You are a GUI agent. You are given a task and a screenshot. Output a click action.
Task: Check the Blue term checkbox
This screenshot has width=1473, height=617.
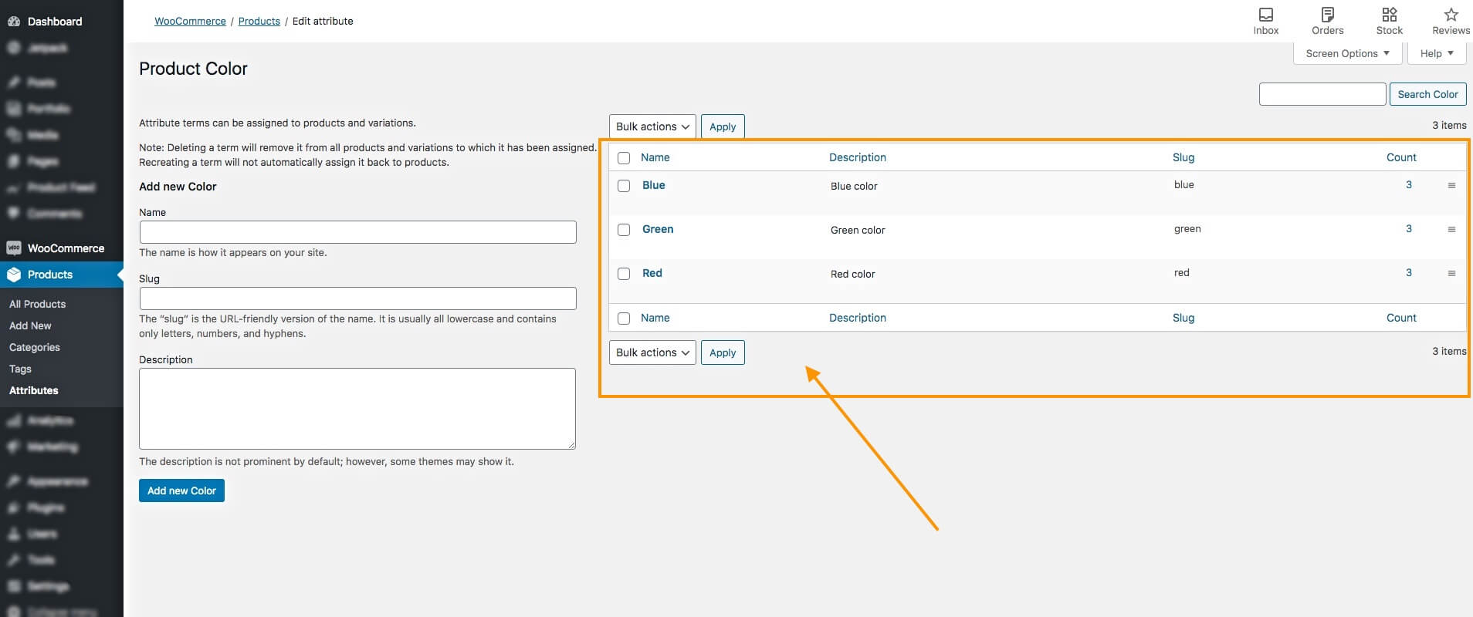pos(624,186)
